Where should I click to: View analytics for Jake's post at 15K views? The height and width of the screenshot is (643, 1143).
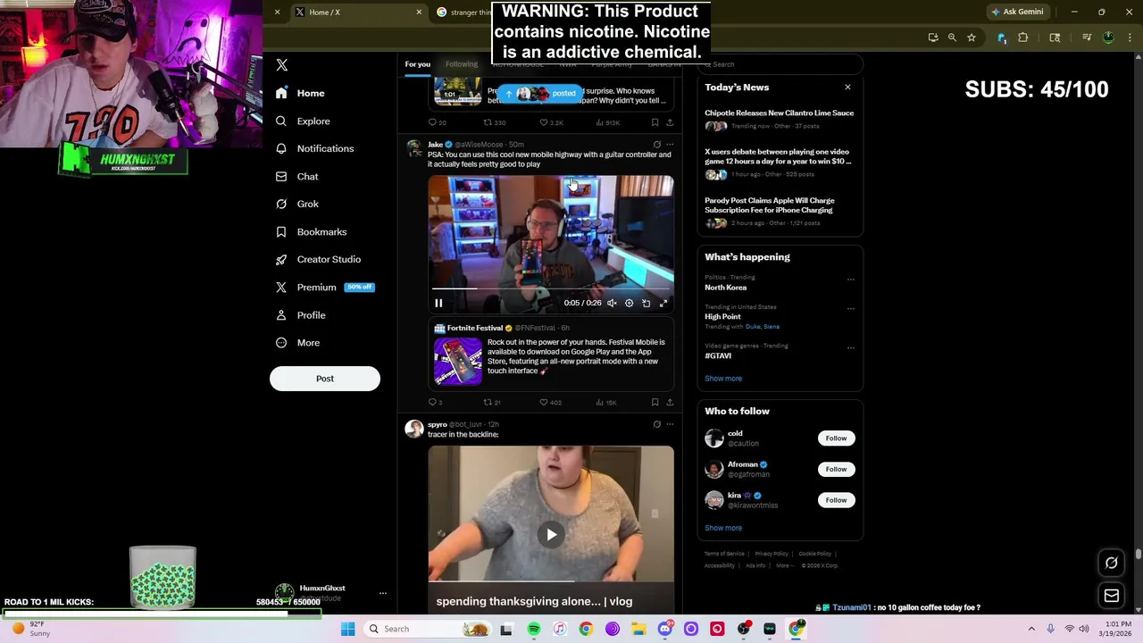coord(605,402)
